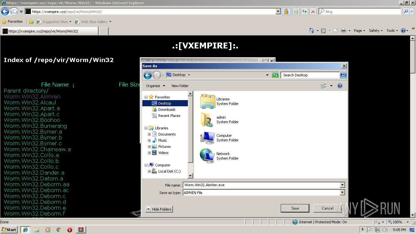Select Downloads in the Favorites tree
Screen dimensions: 416x234
point(166,110)
